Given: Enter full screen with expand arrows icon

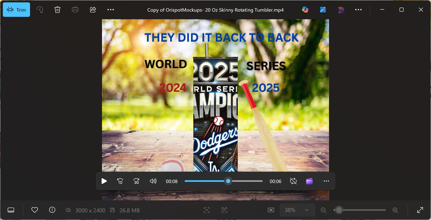Looking at the screenshot, I should click(x=420, y=210).
